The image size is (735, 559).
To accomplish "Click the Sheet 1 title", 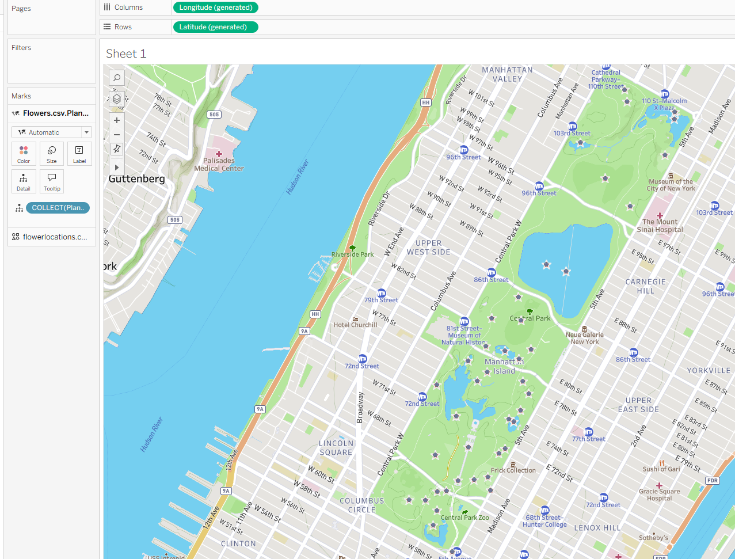I will click(126, 54).
